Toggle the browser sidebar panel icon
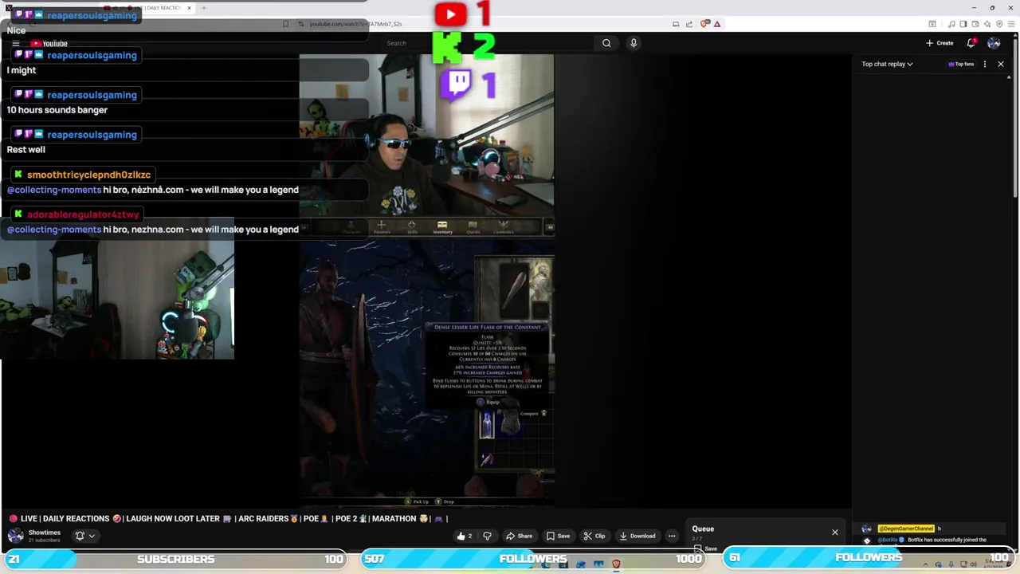The height and width of the screenshot is (574, 1020). pyautogui.click(x=963, y=24)
